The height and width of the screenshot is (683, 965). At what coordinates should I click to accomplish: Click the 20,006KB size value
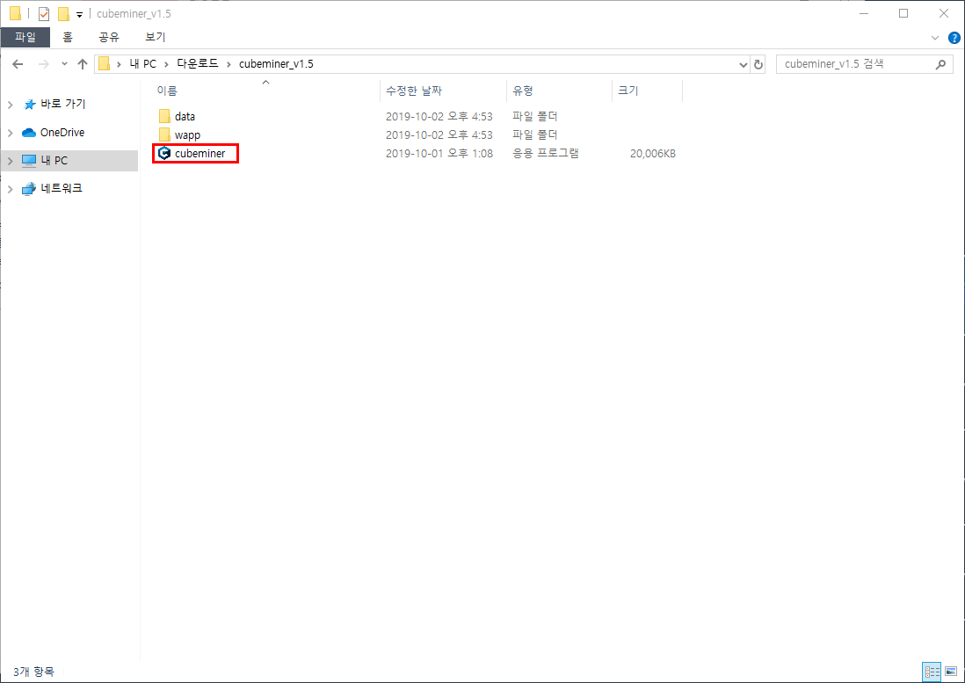652,154
